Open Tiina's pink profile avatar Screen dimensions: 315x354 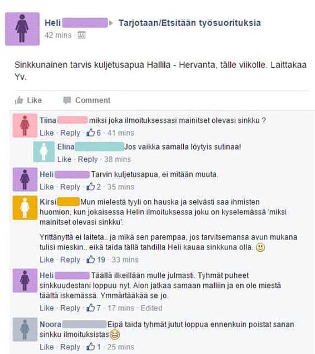coord(25,126)
